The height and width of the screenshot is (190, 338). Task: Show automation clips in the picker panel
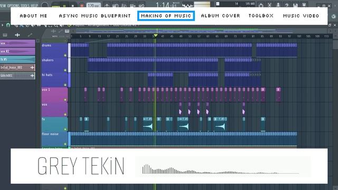[x=30, y=35]
